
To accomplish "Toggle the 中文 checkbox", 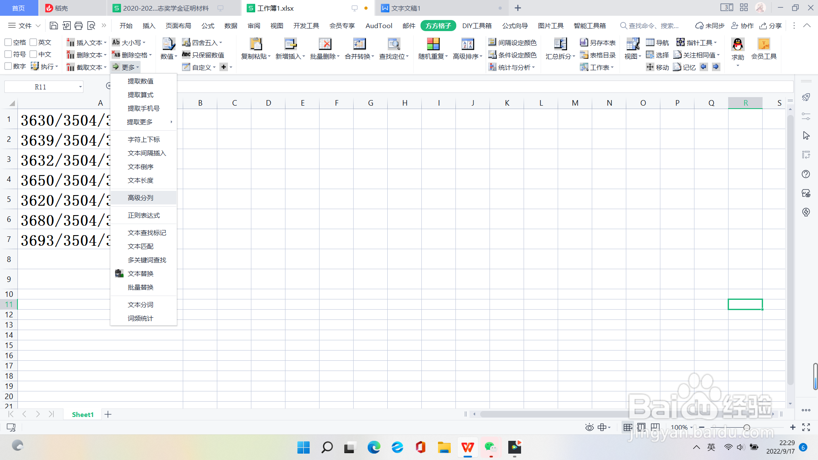I will click(33, 54).
